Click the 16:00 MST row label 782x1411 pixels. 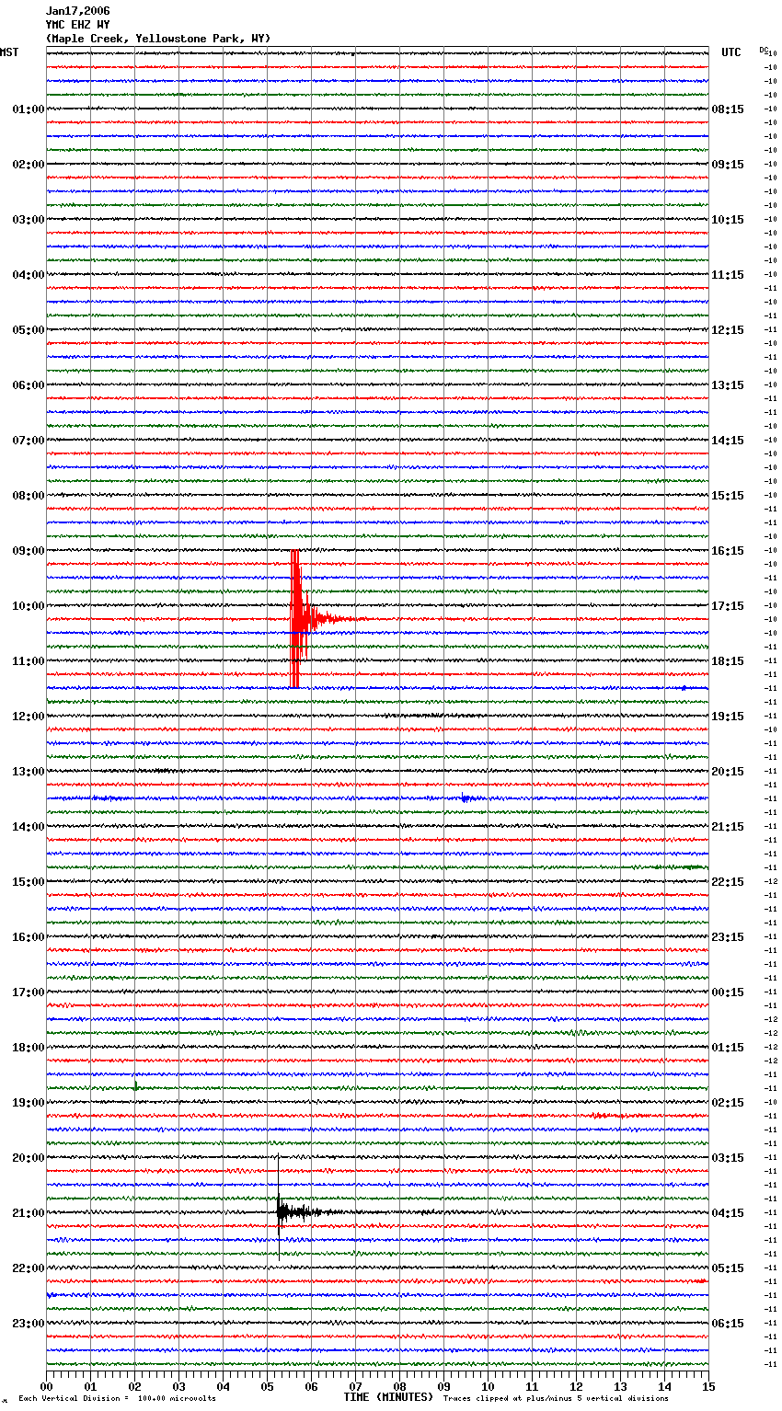pyautogui.click(x=28, y=937)
